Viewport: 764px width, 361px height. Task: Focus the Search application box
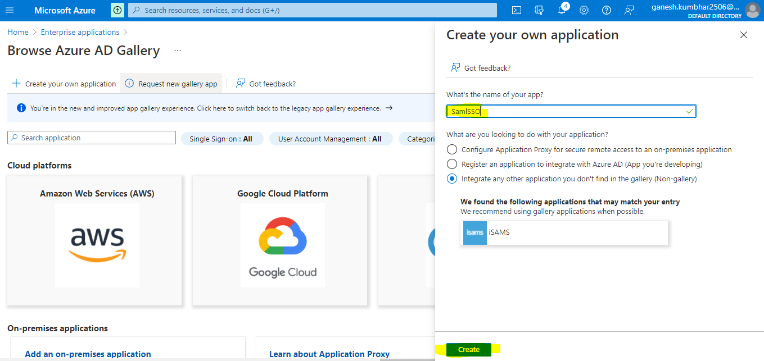[92, 138]
